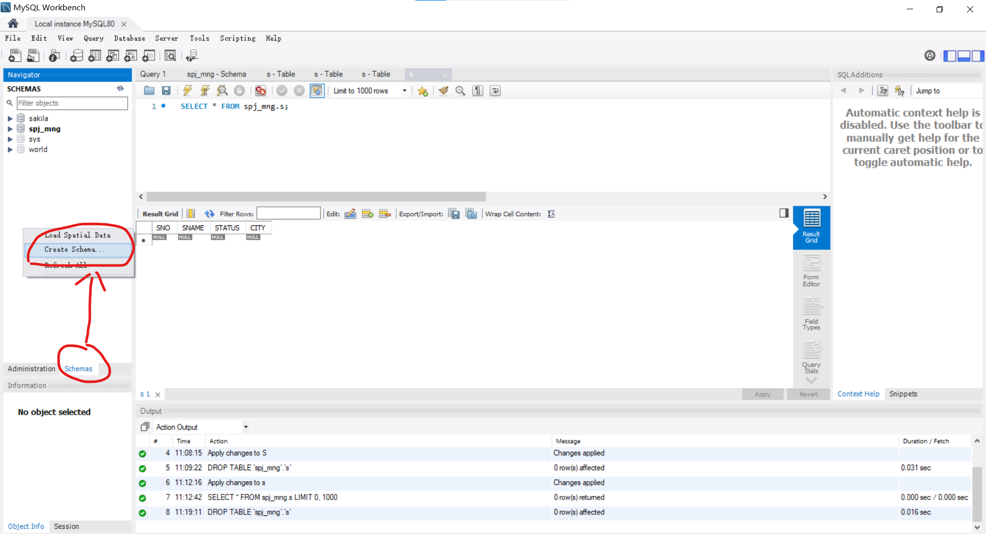The height and width of the screenshot is (534, 986).
Task: Commit the current transaction
Action: click(x=282, y=91)
